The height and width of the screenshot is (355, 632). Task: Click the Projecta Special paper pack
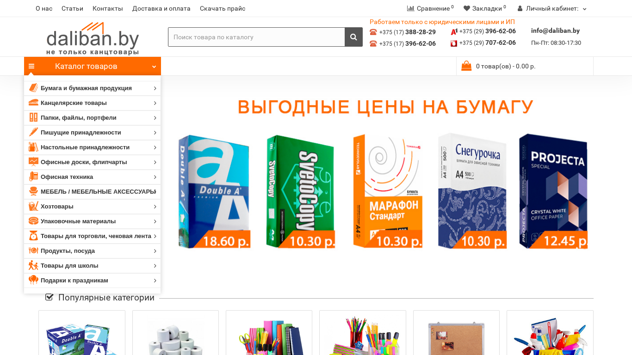tap(553, 191)
